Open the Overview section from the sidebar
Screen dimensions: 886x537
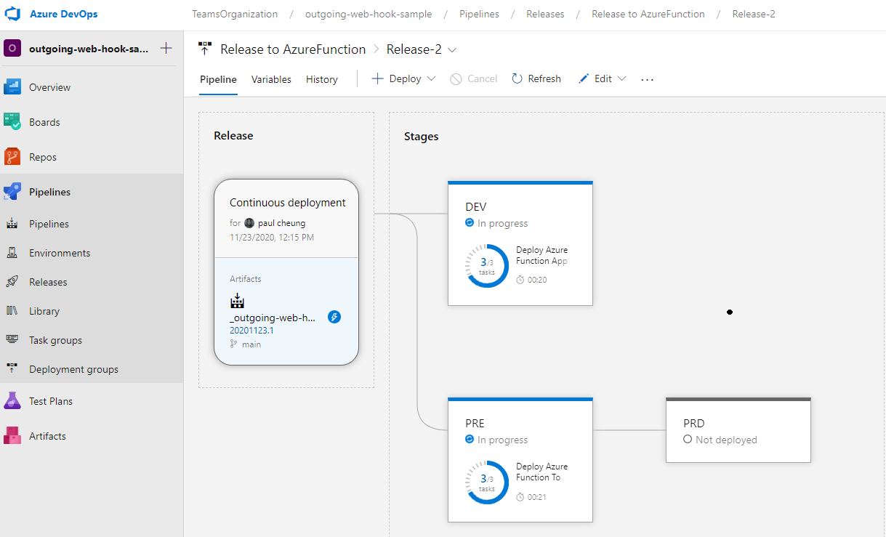15,86
